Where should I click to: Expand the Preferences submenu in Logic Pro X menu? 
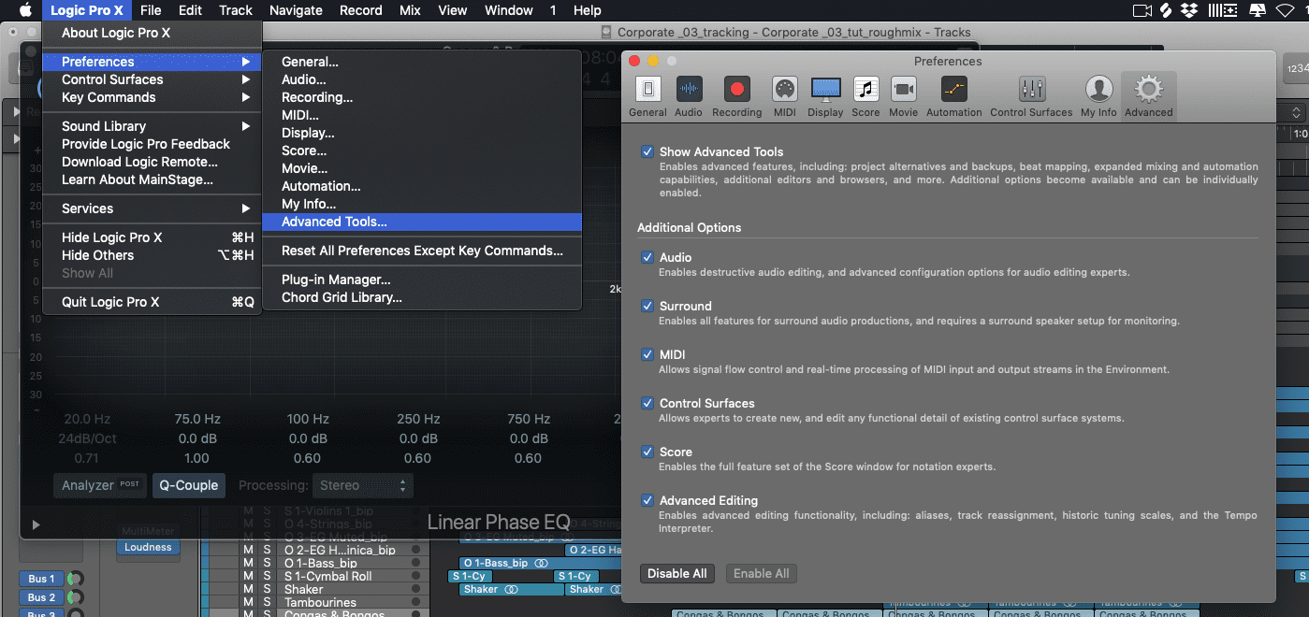coord(153,62)
